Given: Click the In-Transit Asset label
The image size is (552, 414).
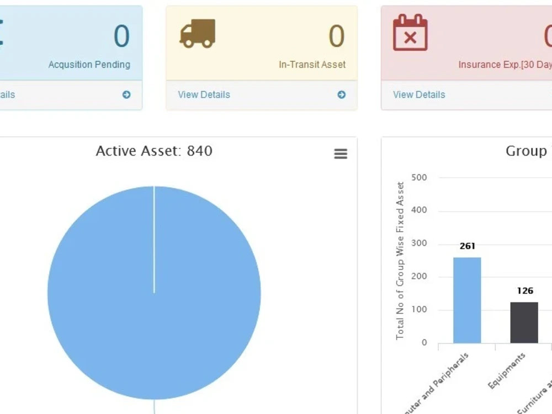Looking at the screenshot, I should pos(312,65).
